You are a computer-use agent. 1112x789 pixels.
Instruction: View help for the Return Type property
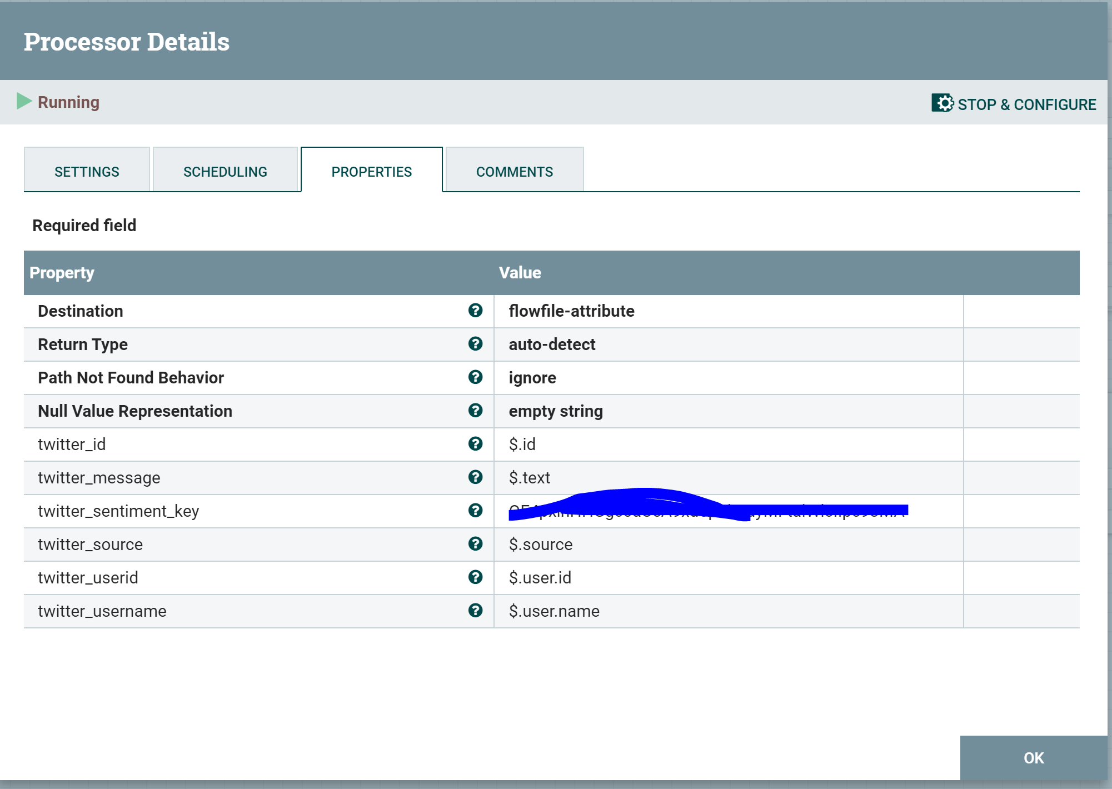[x=475, y=344]
